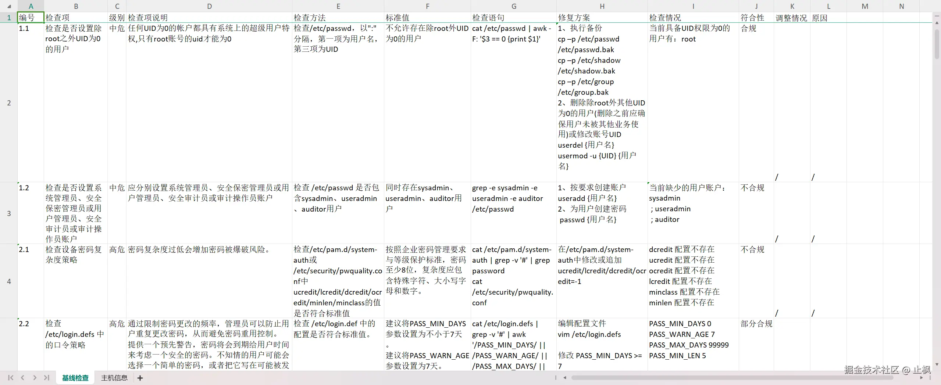Image resolution: width=941 pixels, height=385 pixels.
Task: Jump to the last sheet arrow
Action: click(x=46, y=378)
